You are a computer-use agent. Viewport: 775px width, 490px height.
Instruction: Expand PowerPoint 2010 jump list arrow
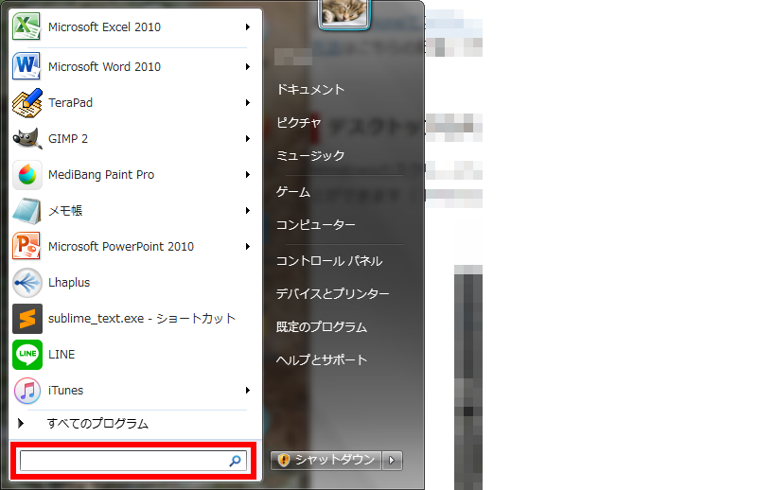[248, 247]
